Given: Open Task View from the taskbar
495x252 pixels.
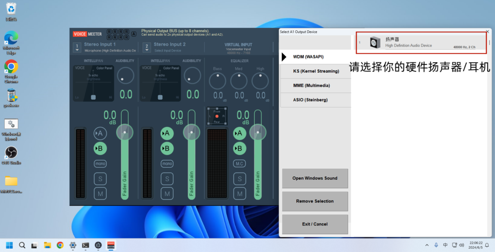Looking at the screenshot, I should tap(34, 245).
